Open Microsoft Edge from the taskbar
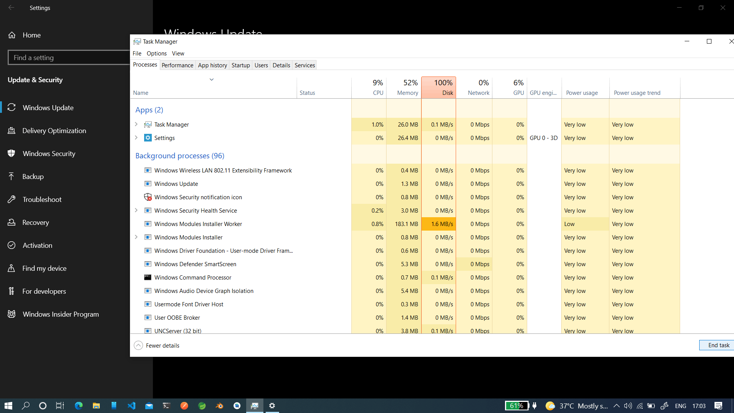Viewport: 734px width, 413px height. (79, 406)
